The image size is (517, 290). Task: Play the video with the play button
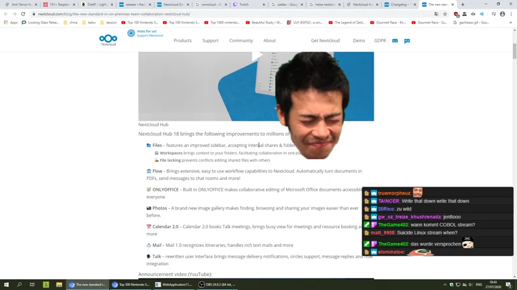(x=257, y=56)
